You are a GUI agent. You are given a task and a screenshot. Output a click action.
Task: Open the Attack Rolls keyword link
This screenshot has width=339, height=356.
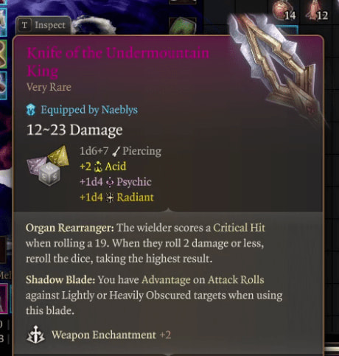tap(236, 280)
